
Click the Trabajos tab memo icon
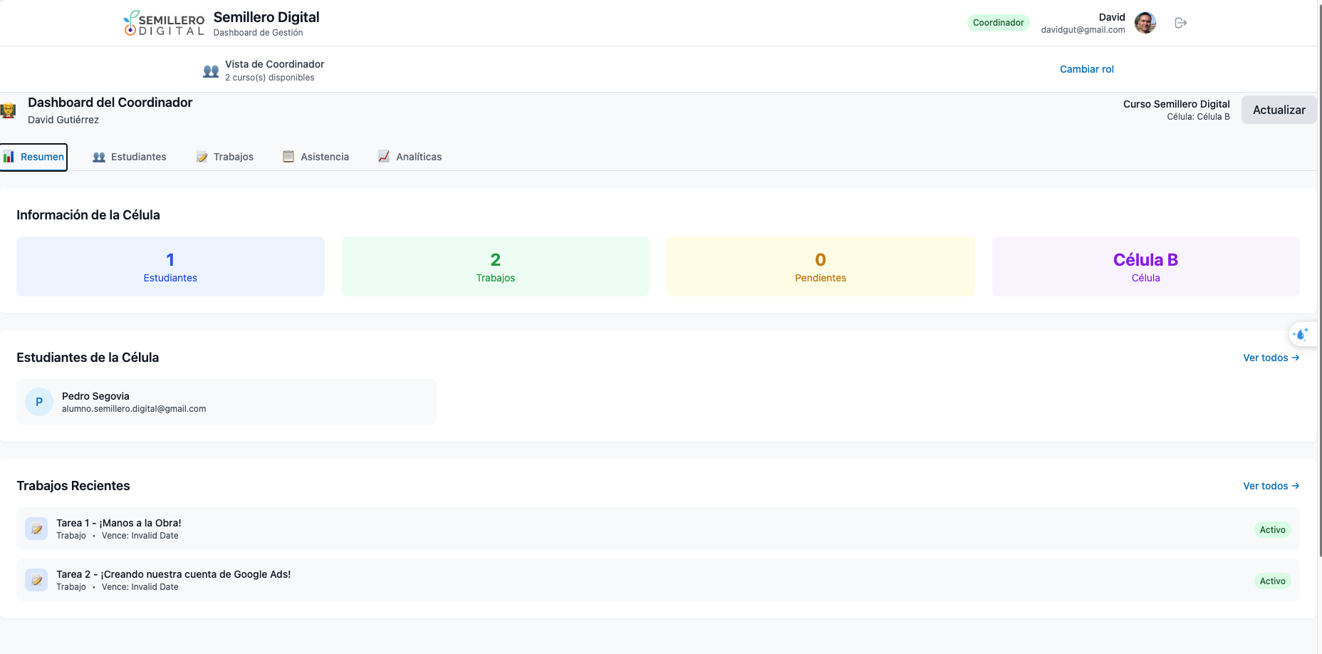click(202, 157)
